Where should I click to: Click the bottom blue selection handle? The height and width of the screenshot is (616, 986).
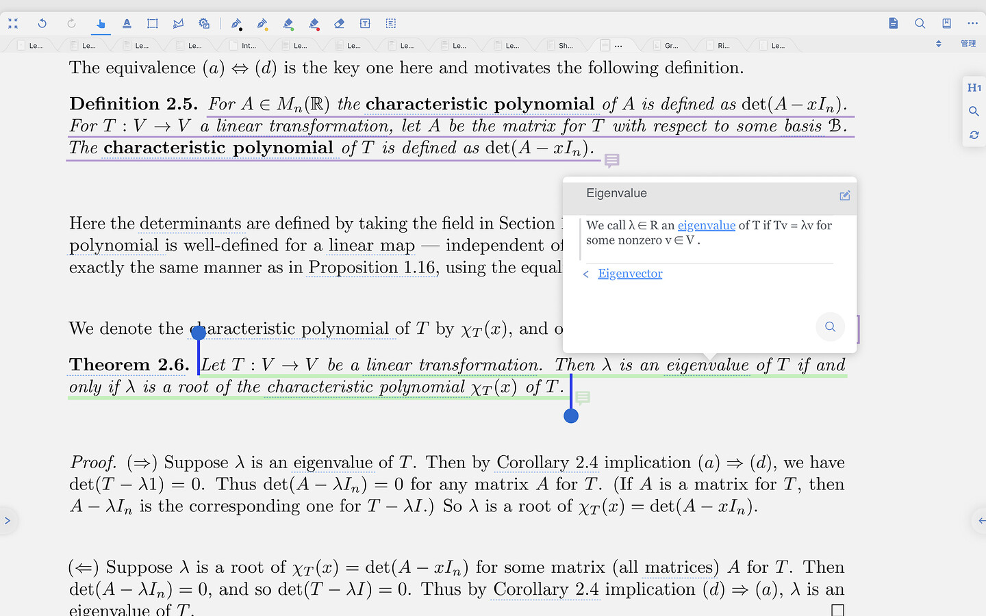tap(571, 415)
